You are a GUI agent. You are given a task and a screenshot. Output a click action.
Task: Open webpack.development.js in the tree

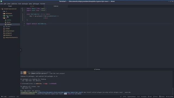(x=11, y=38)
